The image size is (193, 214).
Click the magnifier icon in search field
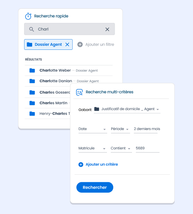click(x=31, y=29)
